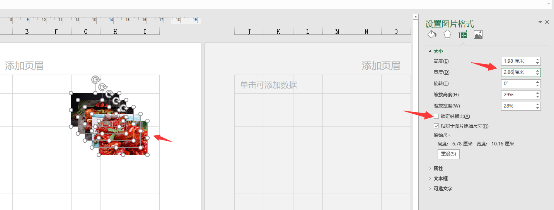This screenshot has height=210, width=554.
Task: Click the 单击可添加数据 placeholder
Action: click(268, 85)
